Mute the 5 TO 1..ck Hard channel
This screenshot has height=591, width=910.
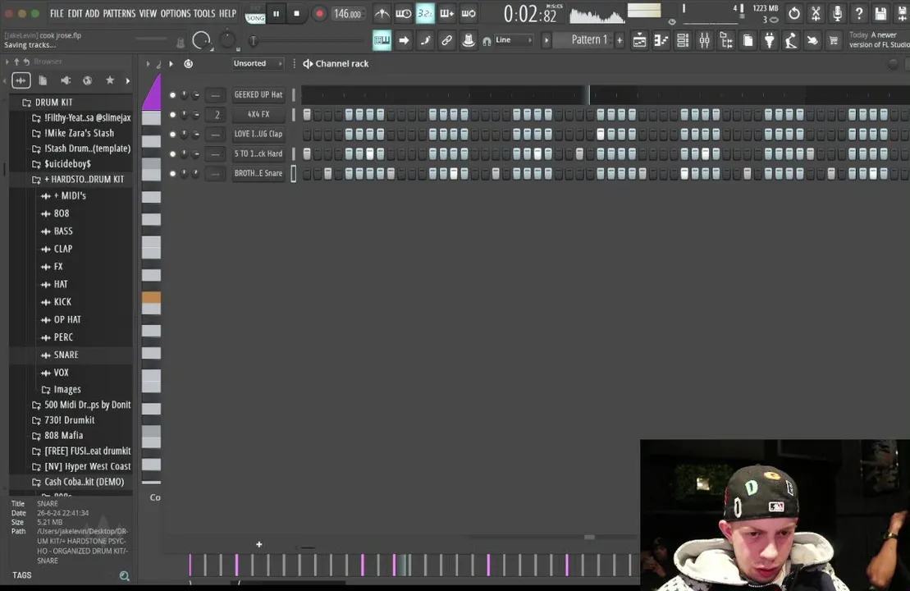172,153
